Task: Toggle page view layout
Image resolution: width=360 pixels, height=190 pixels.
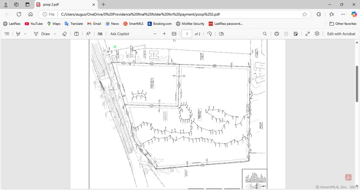Action: click(x=221, y=34)
